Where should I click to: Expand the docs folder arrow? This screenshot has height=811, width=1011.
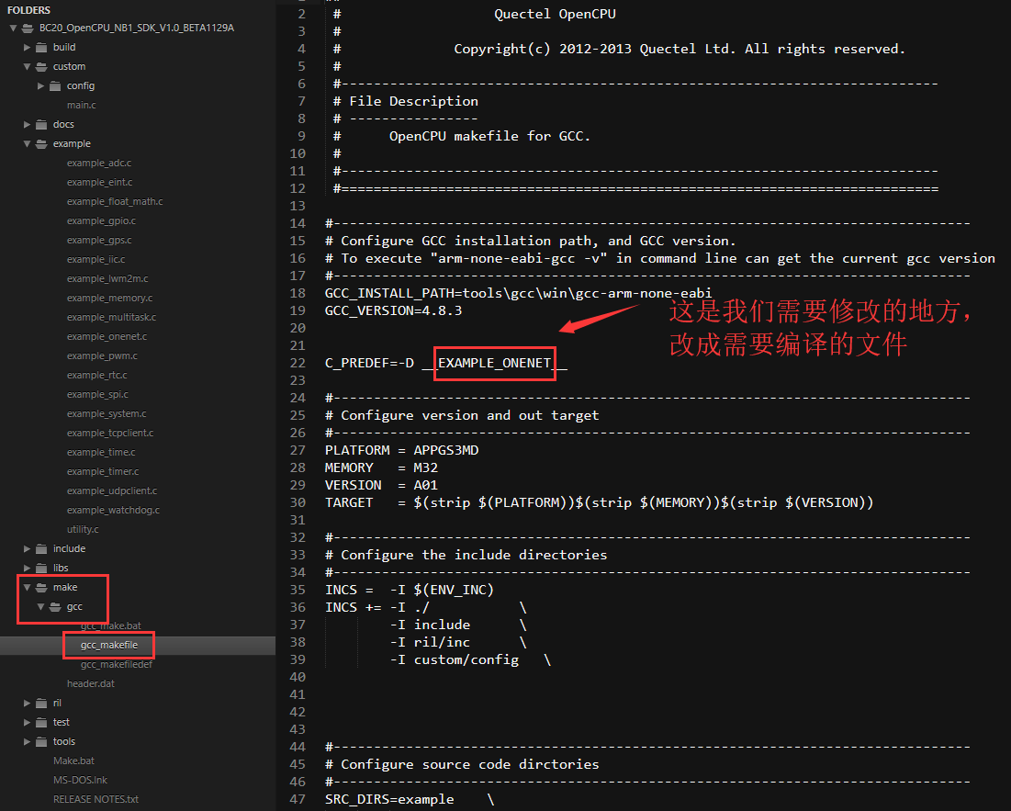[x=27, y=124]
